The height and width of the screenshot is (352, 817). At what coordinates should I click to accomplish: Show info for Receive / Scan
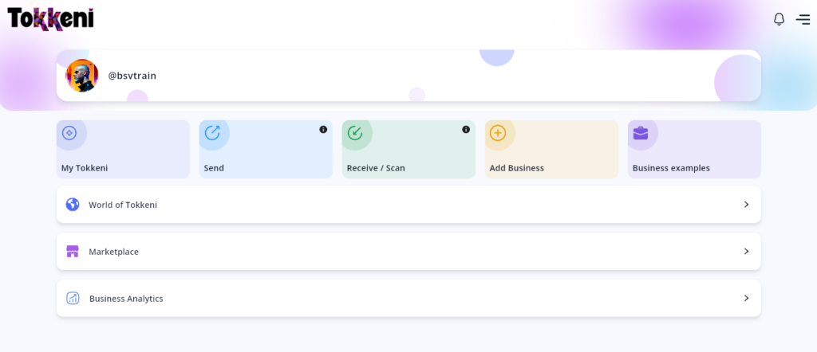pos(466,129)
